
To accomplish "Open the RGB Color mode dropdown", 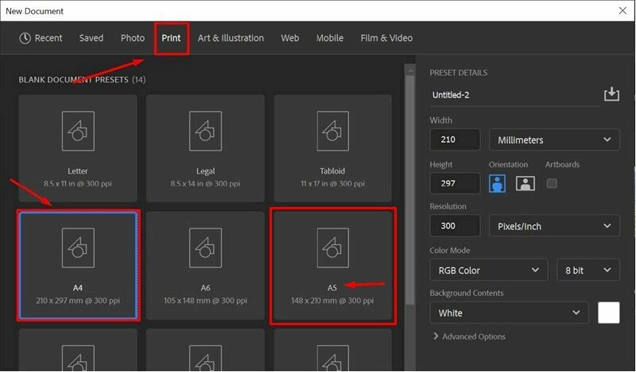I will 489,270.
